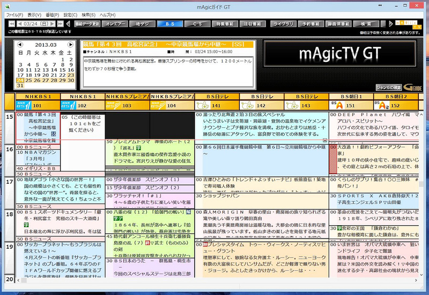
Task: Click the mAgic TV logo icon
Action: tap(408, 24)
